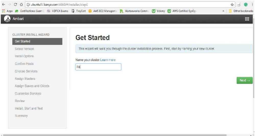Image resolution: width=255 pixels, height=136 pixels.
Task: Click the green Grammarly extension icon
Action: click(246, 5)
